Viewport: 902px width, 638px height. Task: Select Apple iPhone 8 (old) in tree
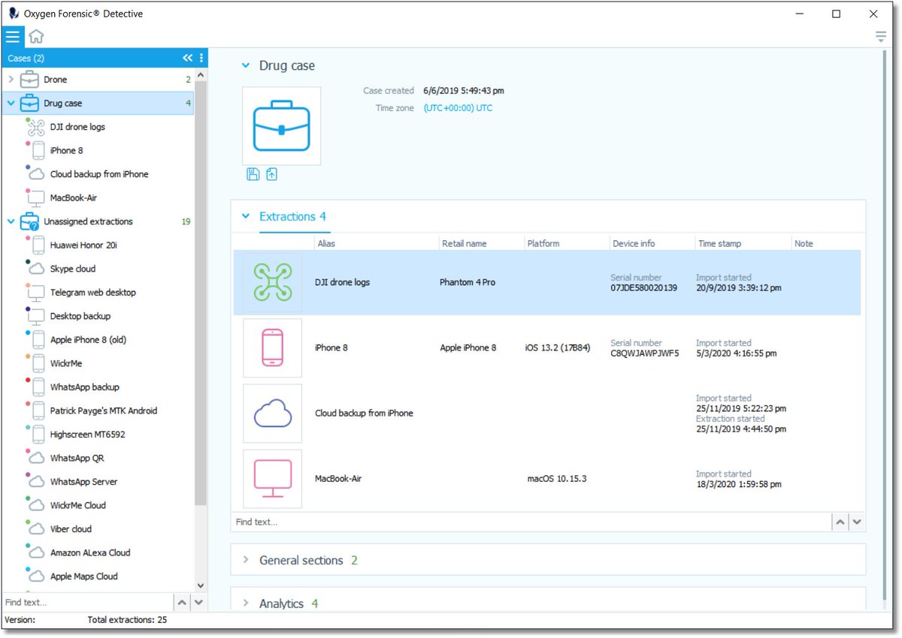click(x=88, y=340)
